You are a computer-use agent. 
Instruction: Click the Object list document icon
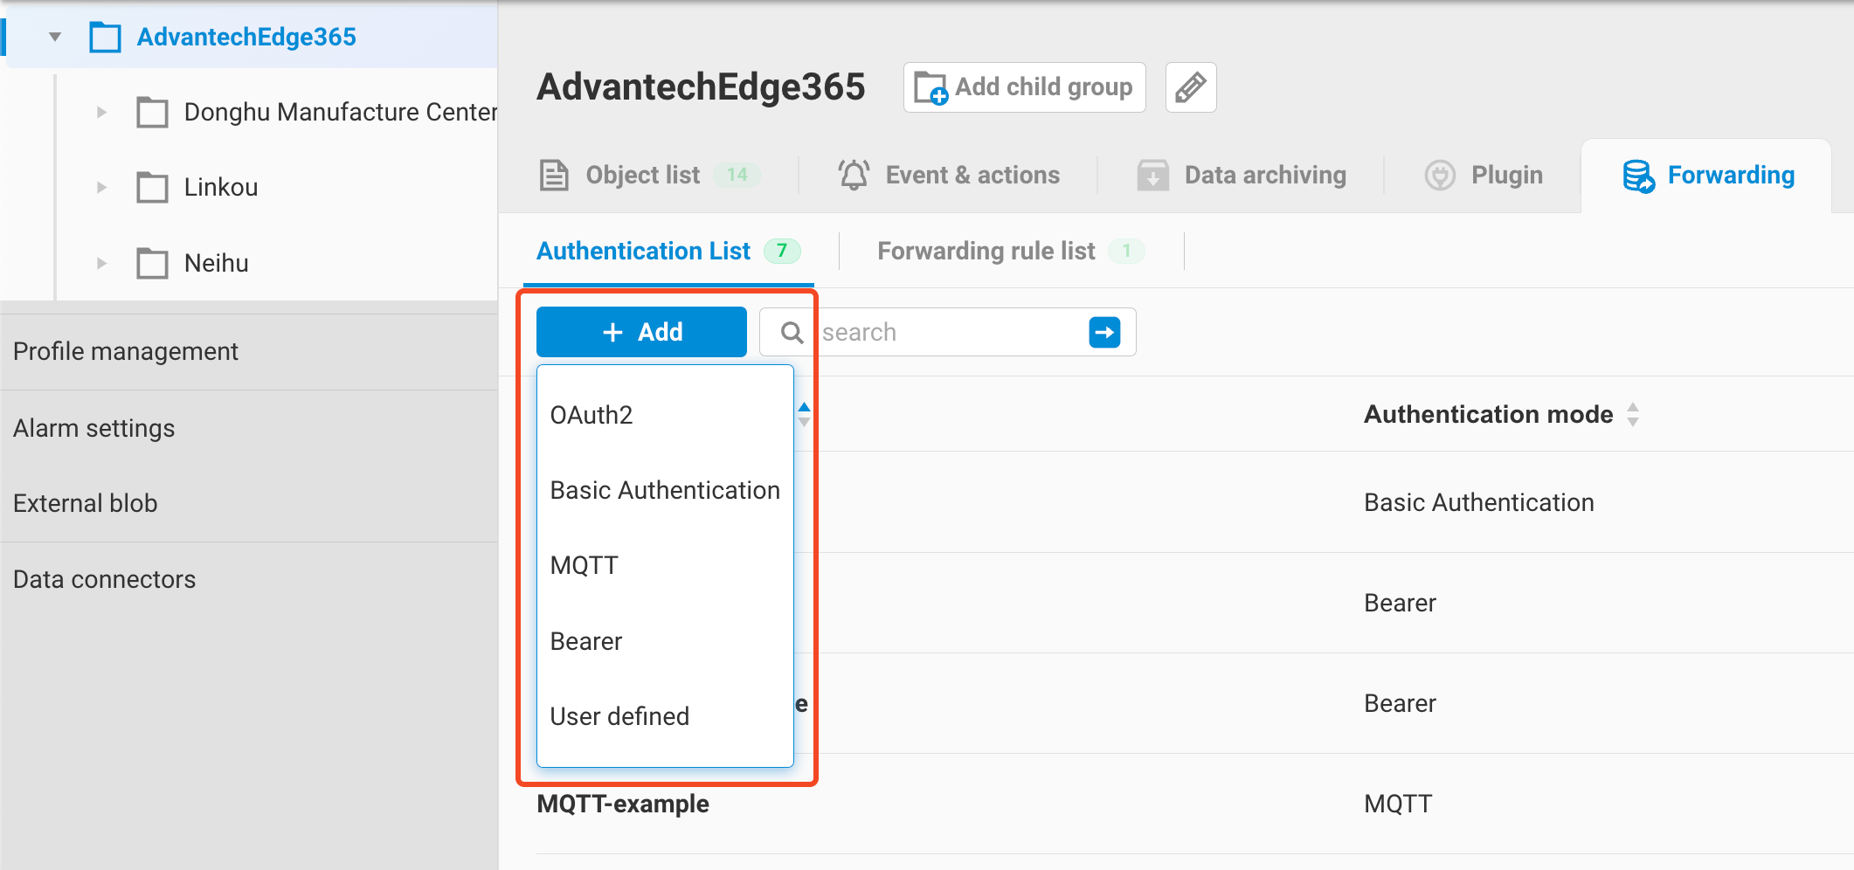[554, 175]
